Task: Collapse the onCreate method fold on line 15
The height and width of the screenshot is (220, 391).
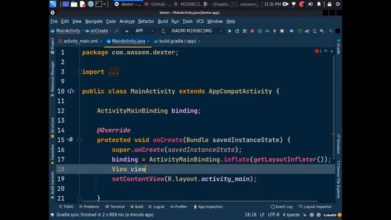Action: [x=79, y=140]
